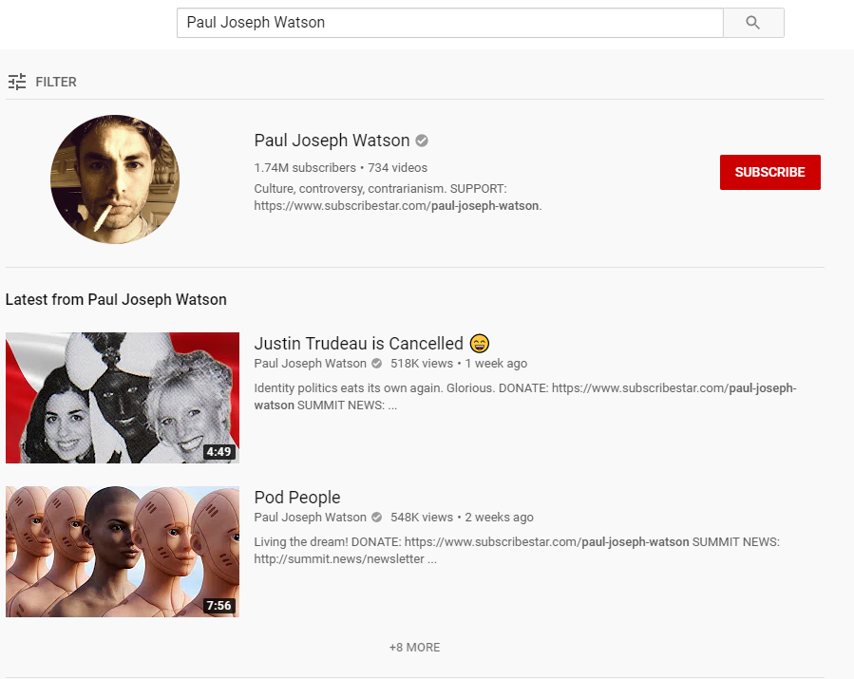
Task: Open the Justin Trudeau is Cancelled title
Action: click(x=358, y=344)
